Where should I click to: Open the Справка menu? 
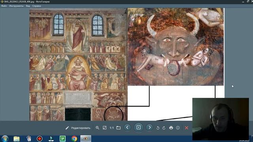click(37, 6)
